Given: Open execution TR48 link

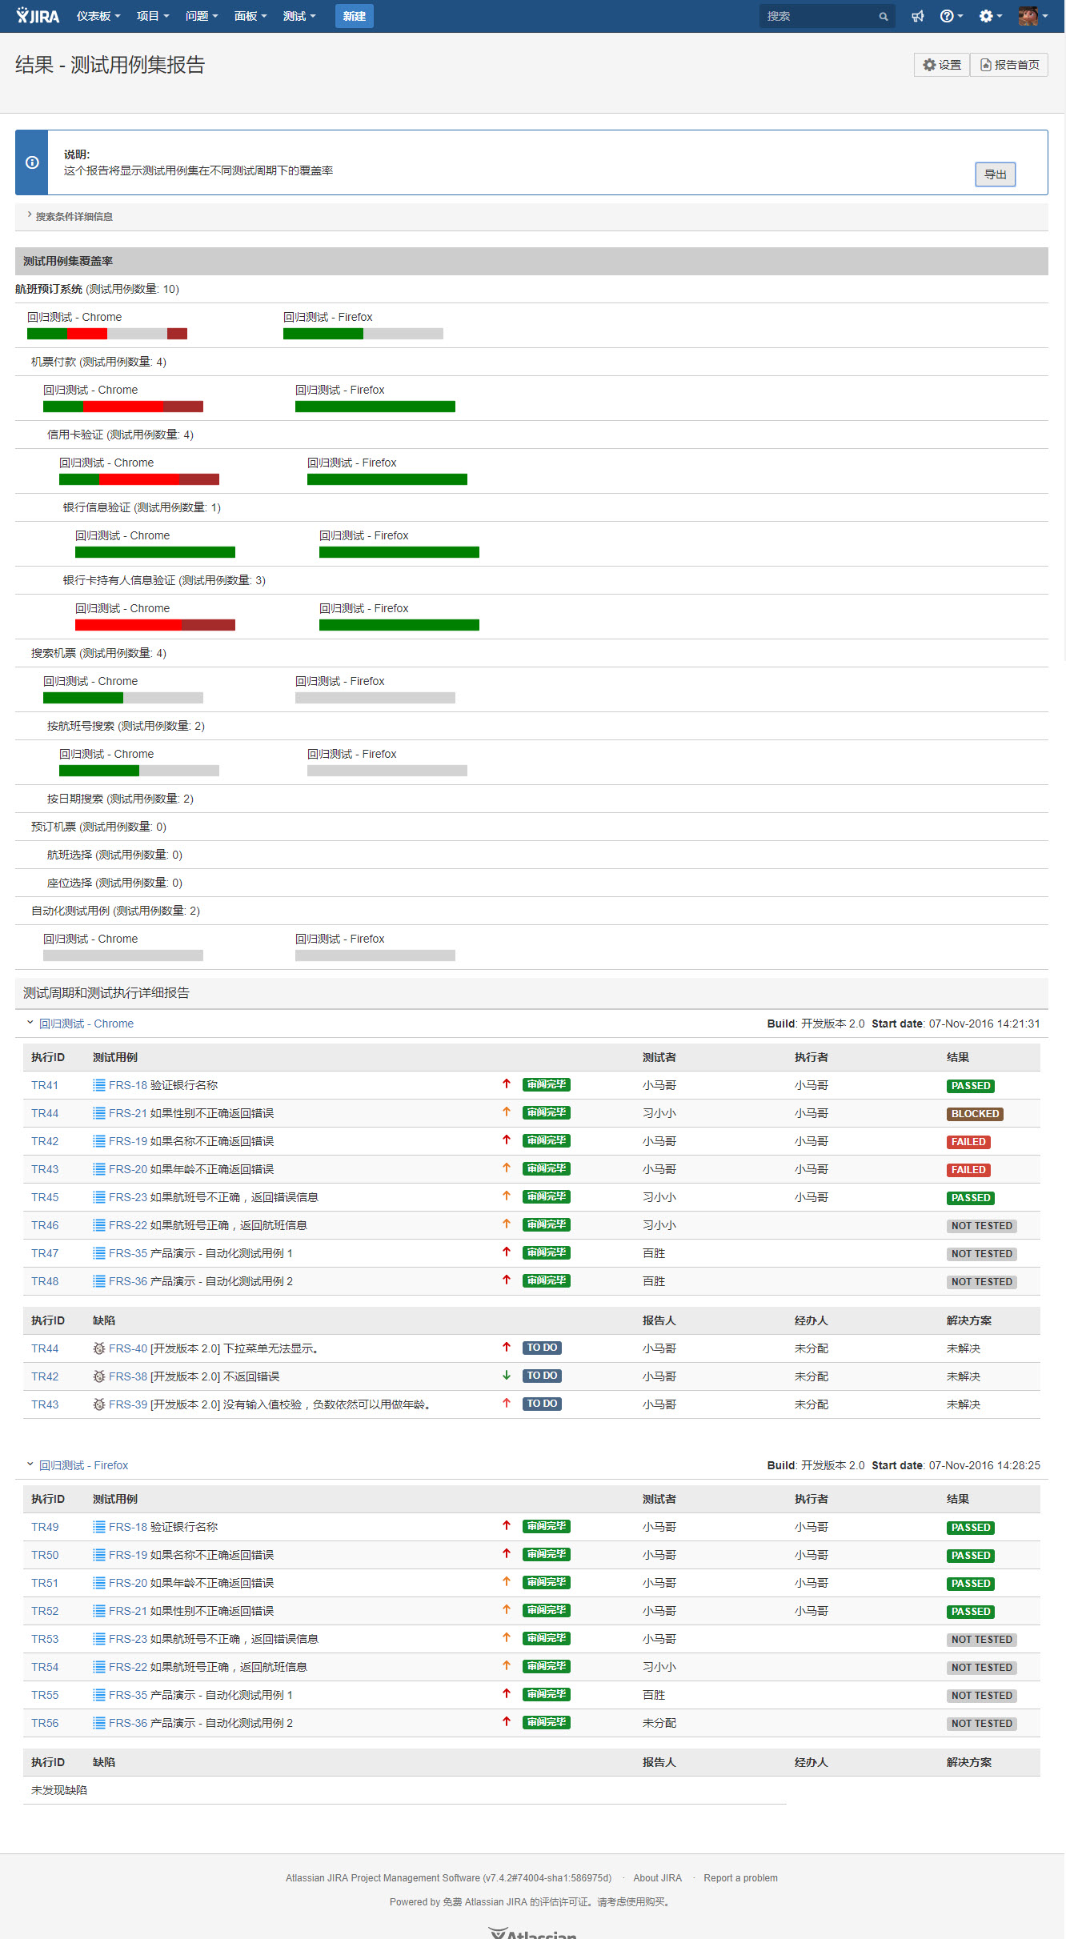Looking at the screenshot, I should pyautogui.click(x=45, y=1281).
